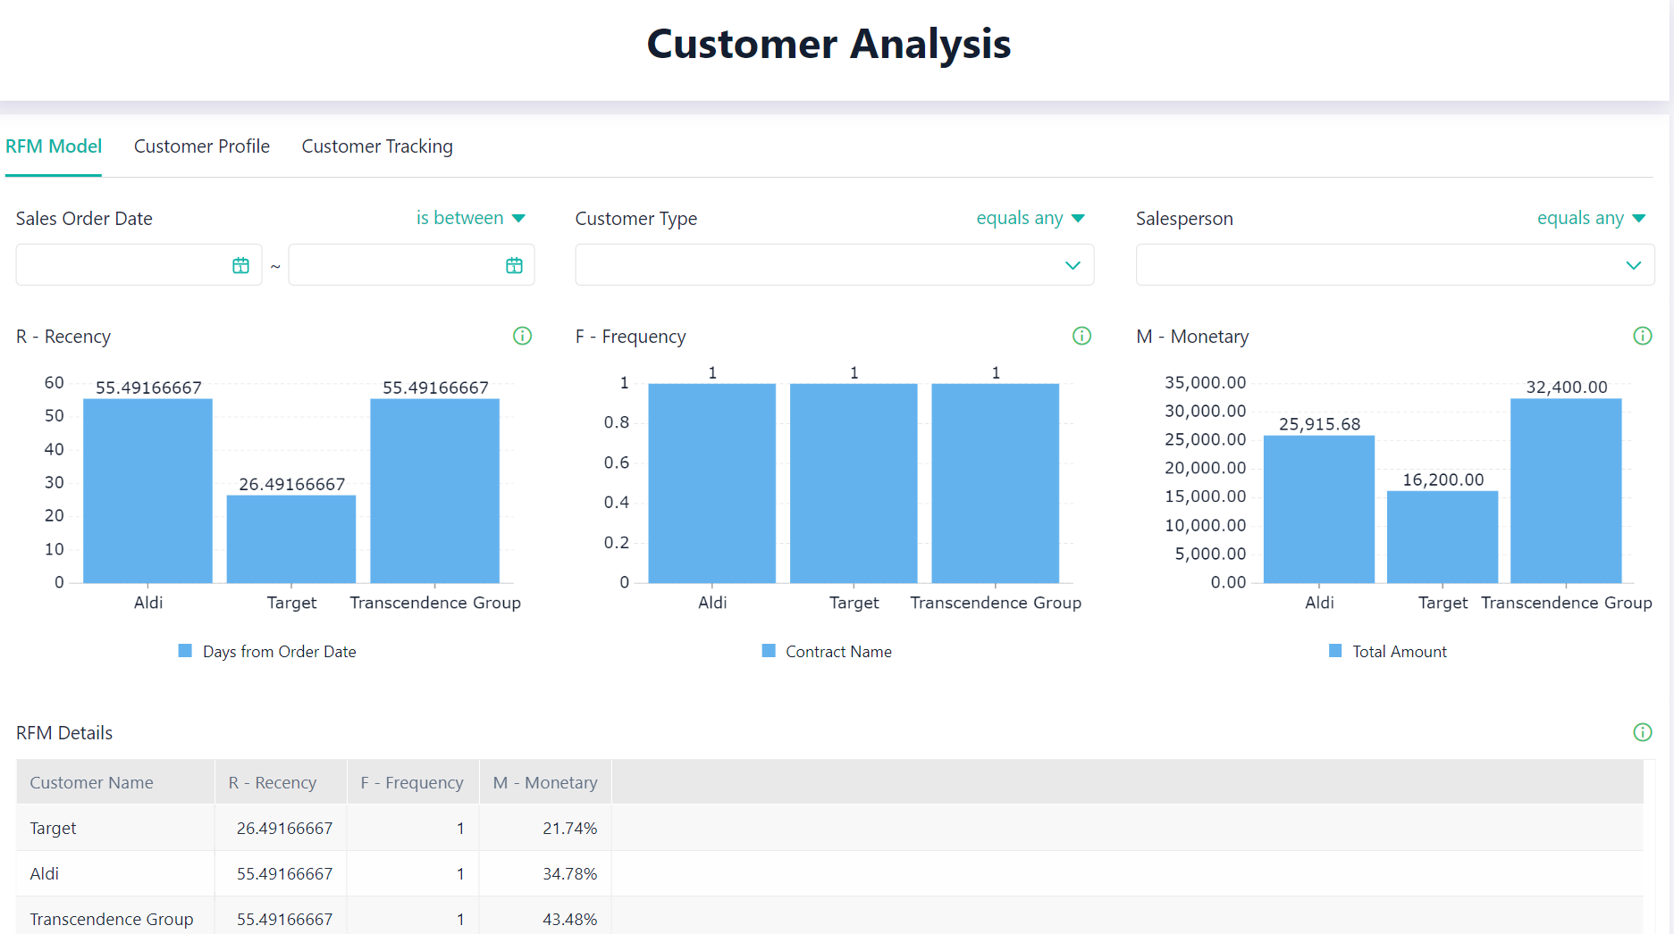Open the 'is between' date operator dropdown
This screenshot has width=1674, height=934.
[x=471, y=218]
